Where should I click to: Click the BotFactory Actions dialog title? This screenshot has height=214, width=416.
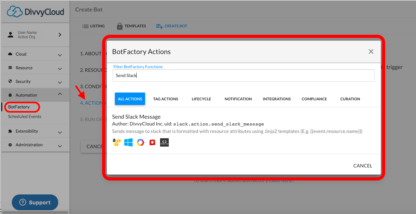pos(141,52)
